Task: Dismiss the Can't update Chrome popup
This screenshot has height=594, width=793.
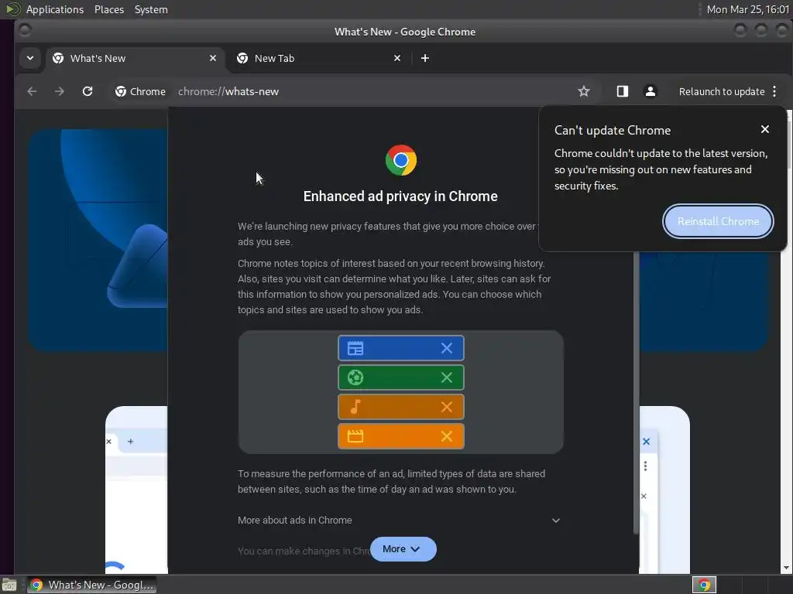Action: click(x=764, y=129)
